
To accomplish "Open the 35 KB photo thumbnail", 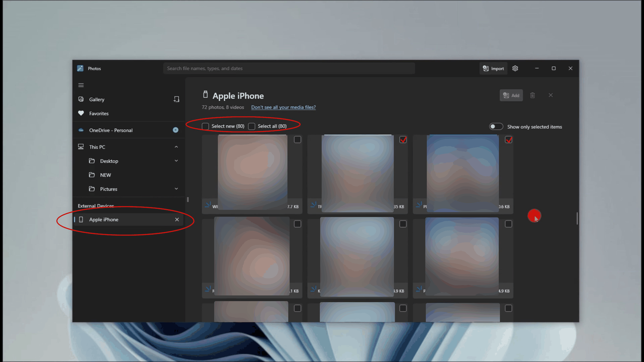I will pyautogui.click(x=358, y=173).
